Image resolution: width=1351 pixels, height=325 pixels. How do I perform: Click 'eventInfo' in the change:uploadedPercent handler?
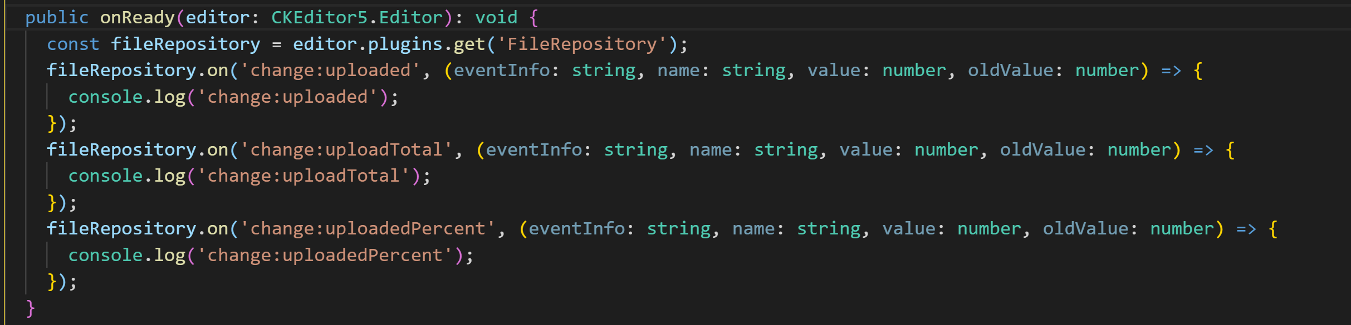tap(577, 229)
